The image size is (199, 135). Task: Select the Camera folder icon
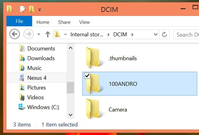pos(93,109)
